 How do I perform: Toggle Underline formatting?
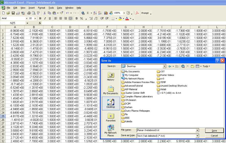pyautogui.click(x=50, y=19)
